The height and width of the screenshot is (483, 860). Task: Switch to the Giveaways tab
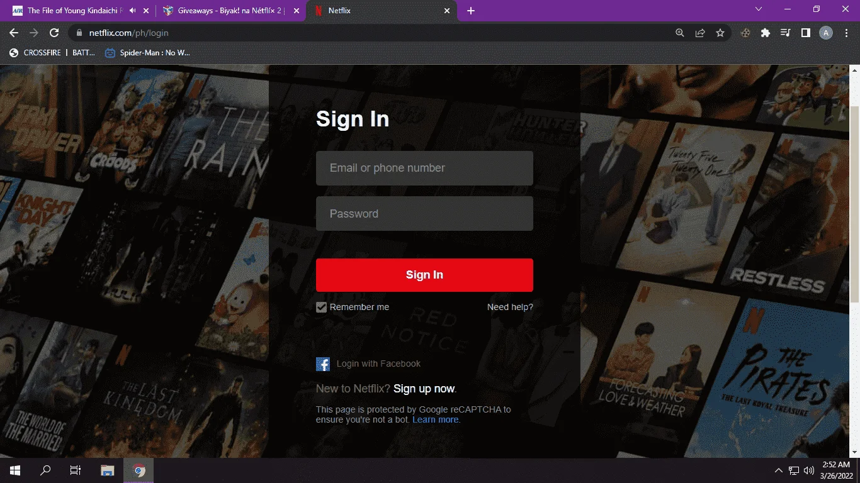coord(230,11)
